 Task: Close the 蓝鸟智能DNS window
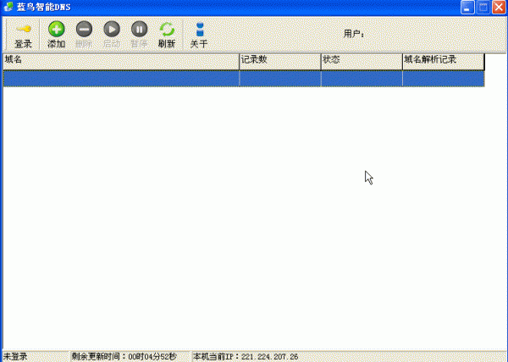499,7
